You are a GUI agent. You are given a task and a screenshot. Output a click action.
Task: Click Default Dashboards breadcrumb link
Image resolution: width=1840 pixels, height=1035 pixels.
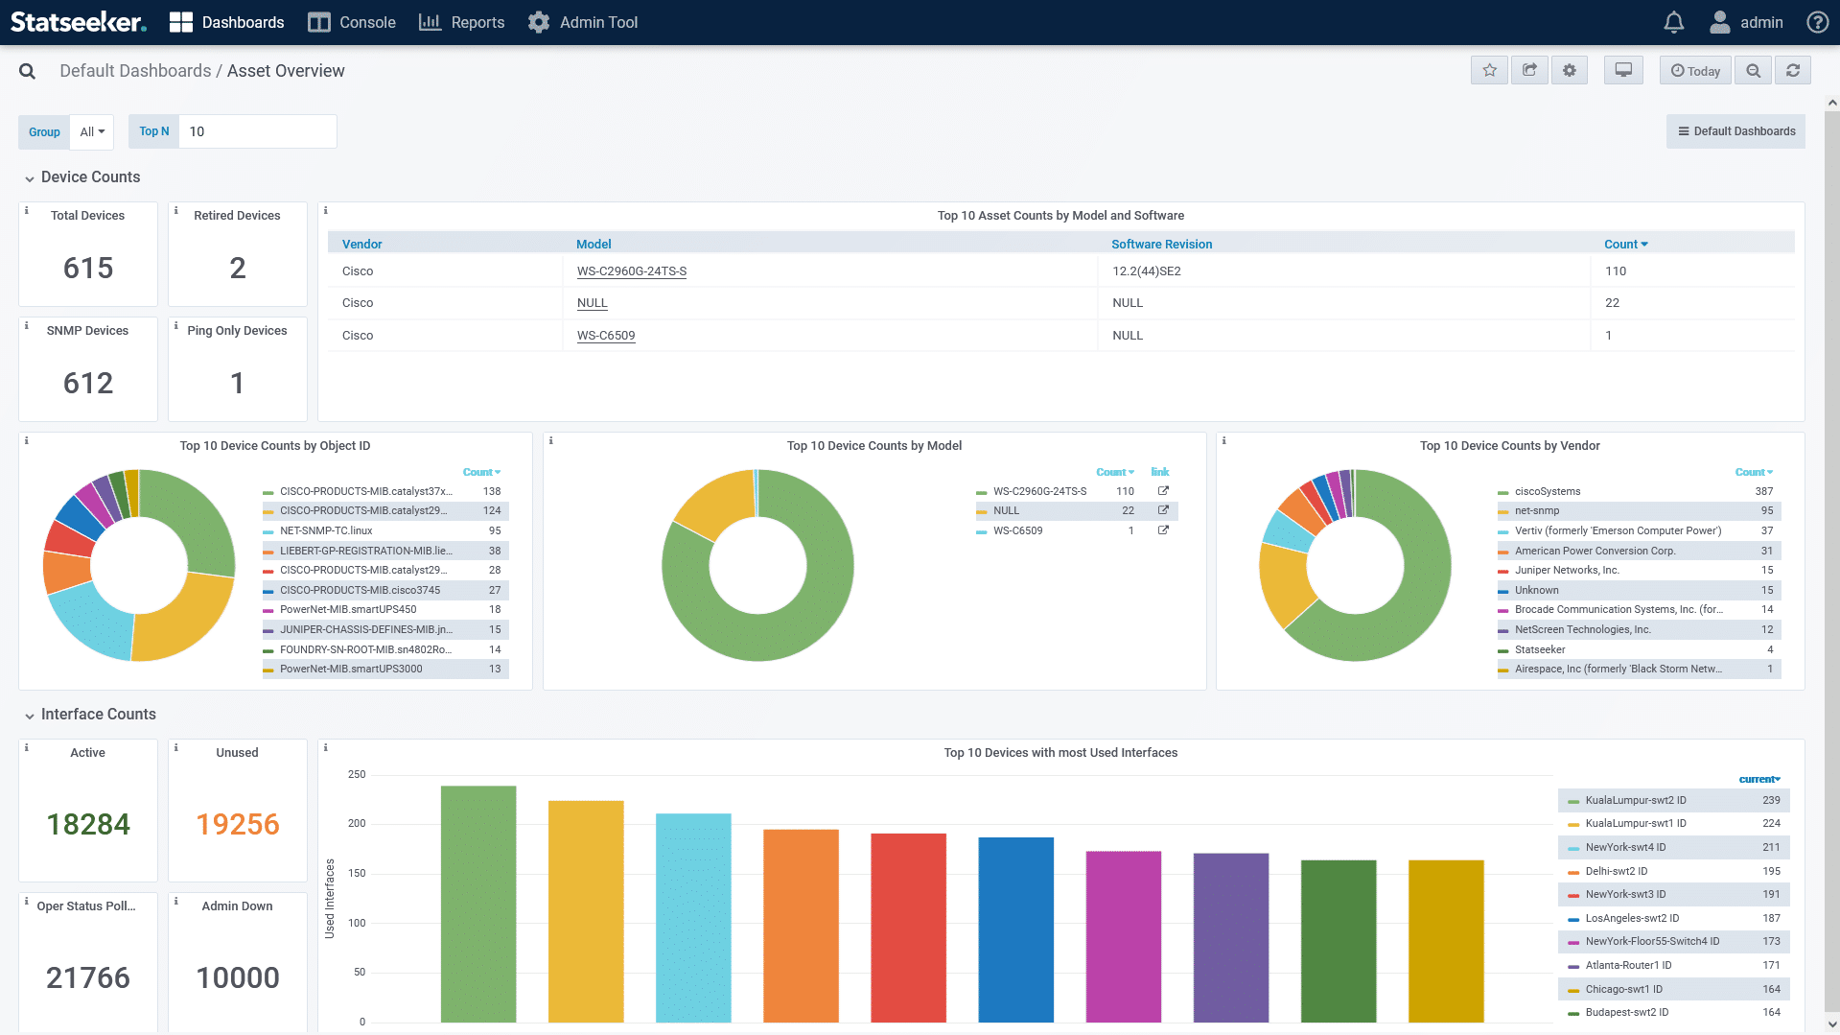point(135,71)
